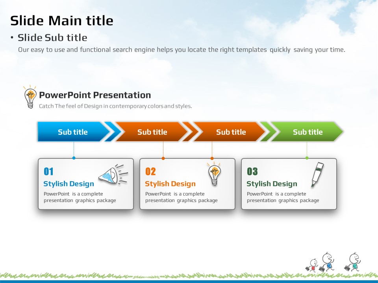Select the megaphone icon in card 01

click(113, 175)
